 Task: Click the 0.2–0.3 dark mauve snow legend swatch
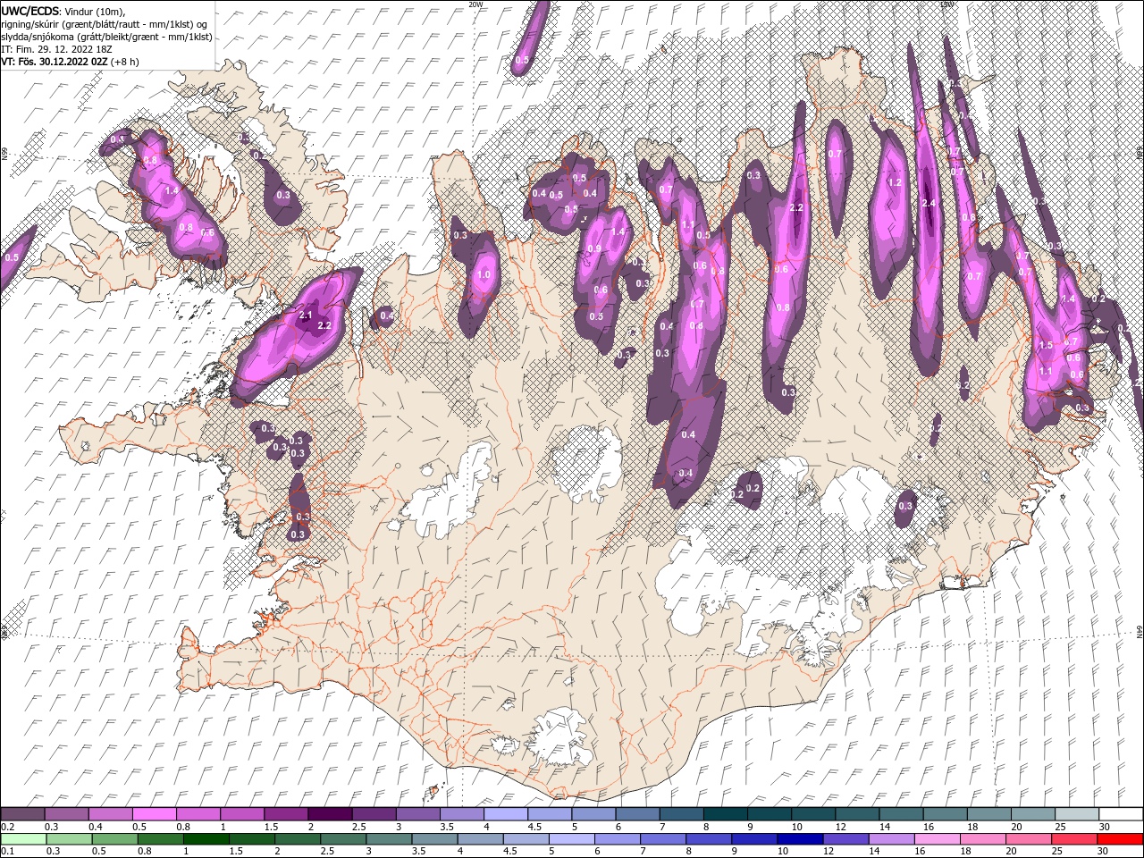pyautogui.click(x=22, y=814)
